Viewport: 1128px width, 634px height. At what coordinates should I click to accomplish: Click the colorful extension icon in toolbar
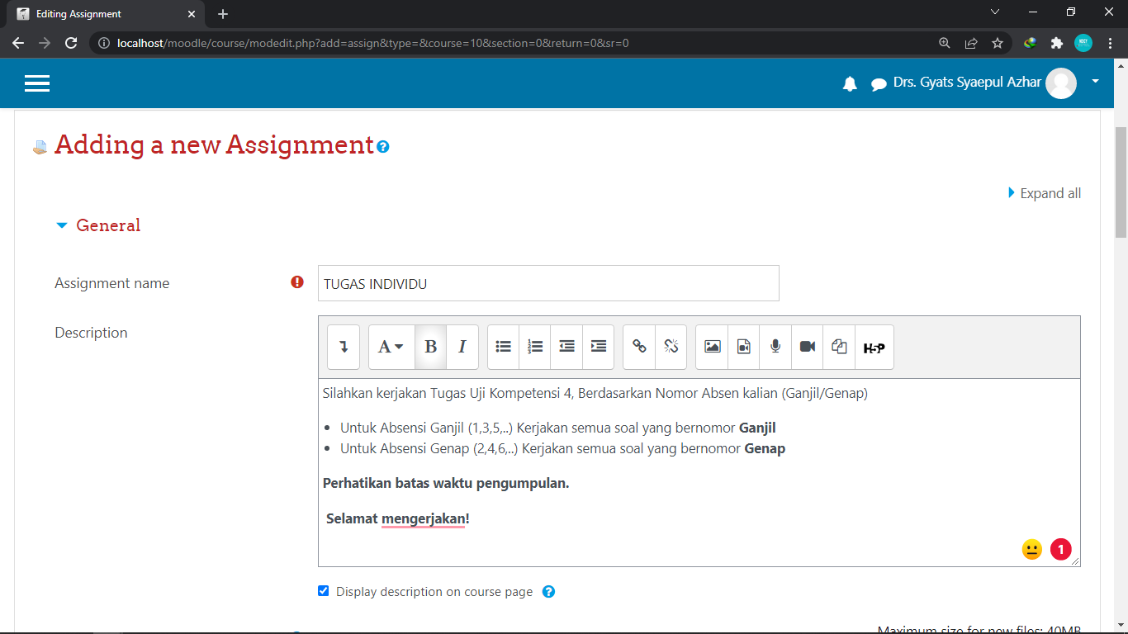click(1031, 43)
